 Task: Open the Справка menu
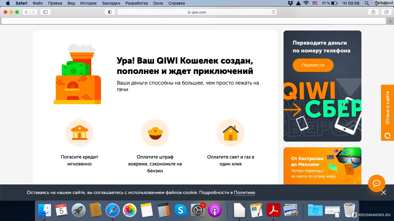coord(176,3)
